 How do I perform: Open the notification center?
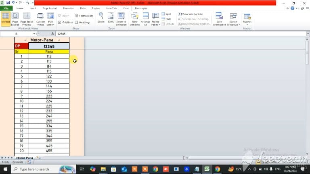coord(302,169)
